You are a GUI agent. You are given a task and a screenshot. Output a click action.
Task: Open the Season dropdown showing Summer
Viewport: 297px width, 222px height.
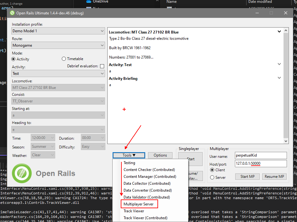click(x=43, y=147)
